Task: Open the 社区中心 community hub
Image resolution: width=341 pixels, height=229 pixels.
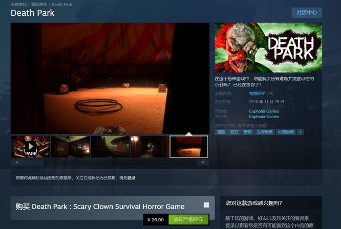Action: point(307,12)
